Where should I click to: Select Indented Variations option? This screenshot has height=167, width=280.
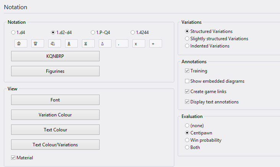click(x=187, y=46)
